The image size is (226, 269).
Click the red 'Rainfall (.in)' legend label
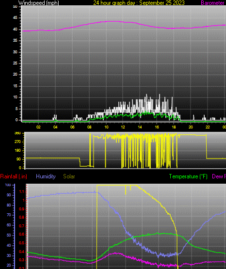coord(14,176)
